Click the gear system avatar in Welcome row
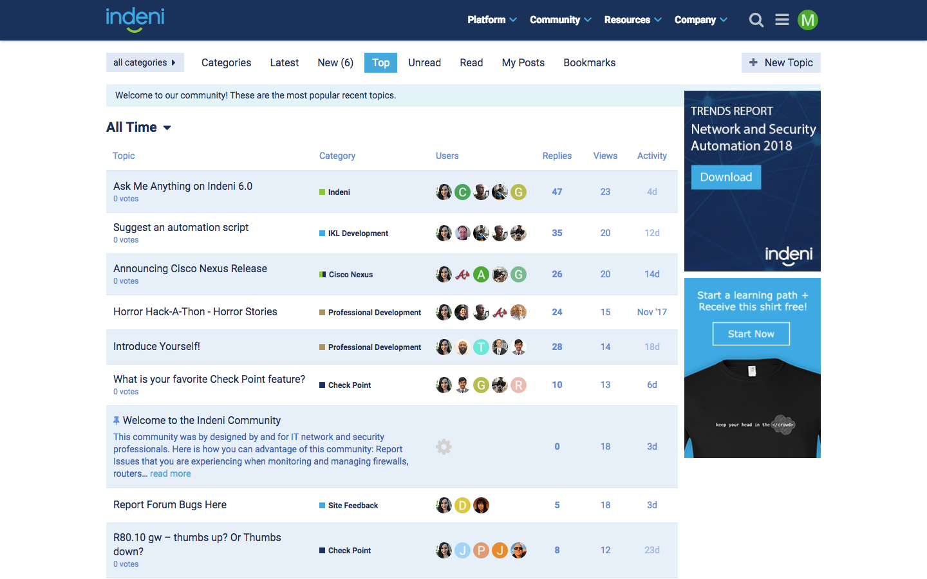927x579 pixels. [444, 446]
